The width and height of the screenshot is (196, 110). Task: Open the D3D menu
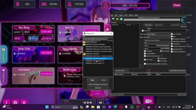(126, 15)
